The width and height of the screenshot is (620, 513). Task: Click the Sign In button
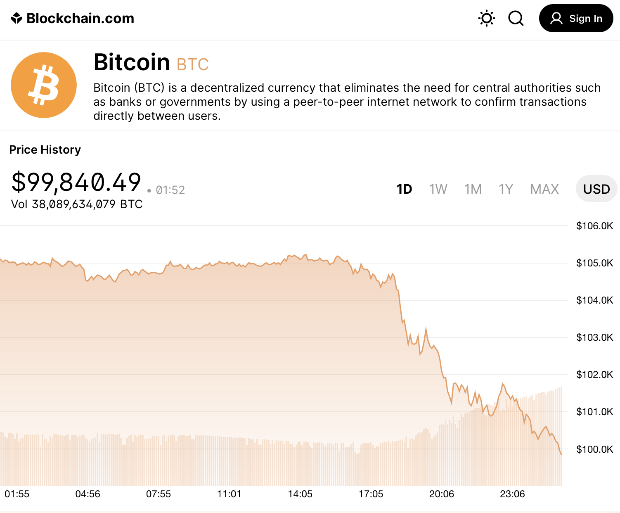pyautogui.click(x=576, y=18)
